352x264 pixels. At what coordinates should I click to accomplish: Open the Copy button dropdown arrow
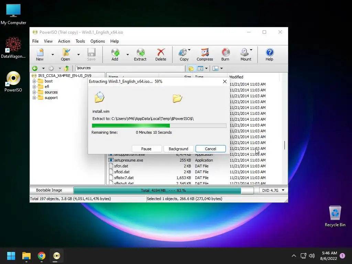coord(189,50)
